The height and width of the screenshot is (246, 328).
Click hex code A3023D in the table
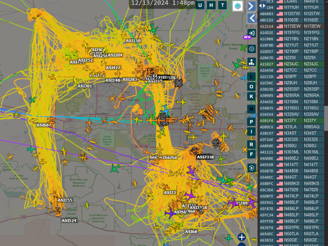click(x=266, y=89)
